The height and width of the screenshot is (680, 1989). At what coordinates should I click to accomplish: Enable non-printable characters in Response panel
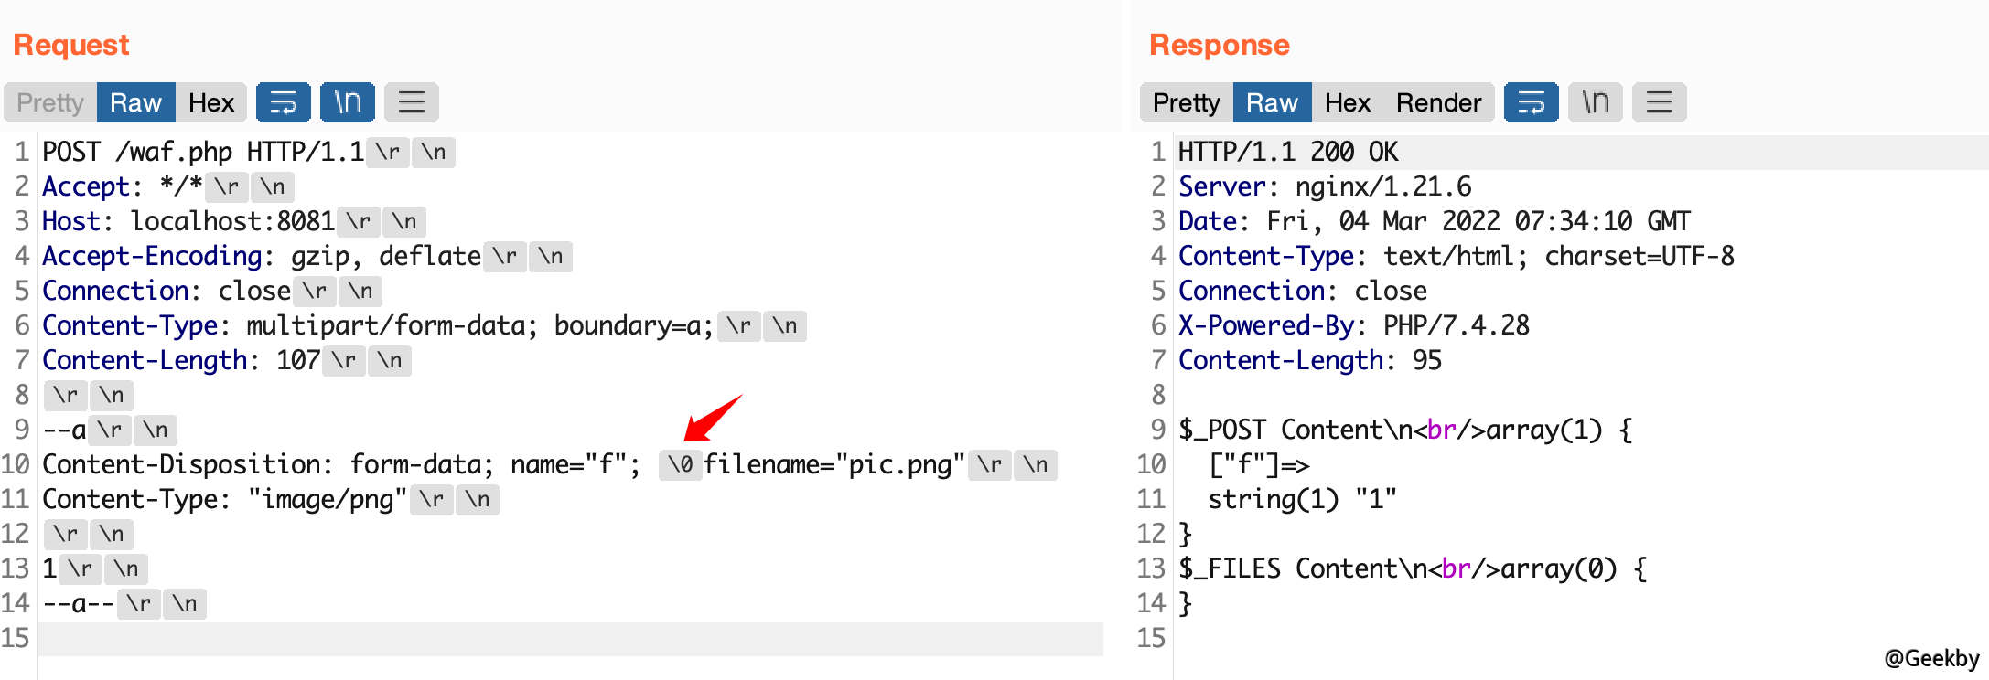[x=1595, y=102]
